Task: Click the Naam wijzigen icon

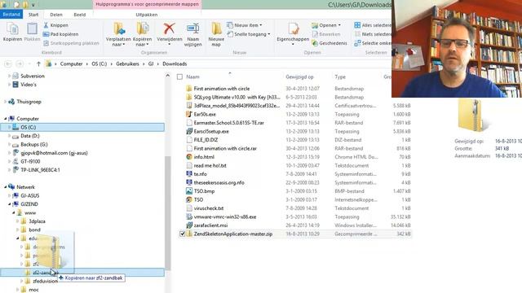Action: pos(192,29)
